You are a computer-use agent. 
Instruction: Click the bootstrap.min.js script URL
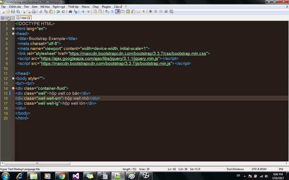coord(106,63)
